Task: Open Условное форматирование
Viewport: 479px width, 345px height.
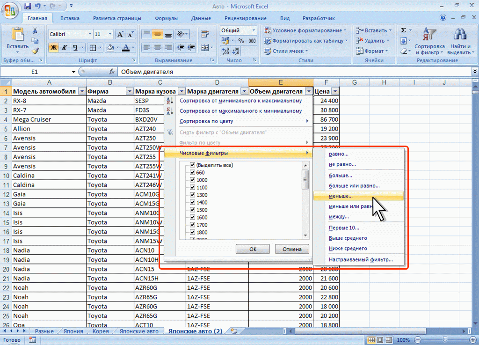Action: [x=305, y=30]
